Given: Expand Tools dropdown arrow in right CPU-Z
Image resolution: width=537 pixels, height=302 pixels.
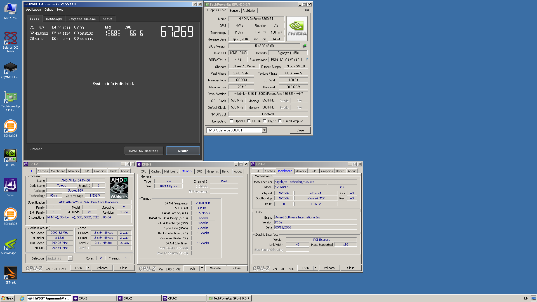Looking at the screenshot, I should point(315,268).
